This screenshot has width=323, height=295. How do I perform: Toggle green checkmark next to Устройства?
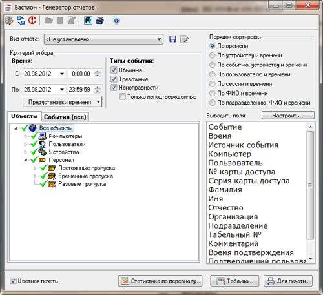(34, 152)
